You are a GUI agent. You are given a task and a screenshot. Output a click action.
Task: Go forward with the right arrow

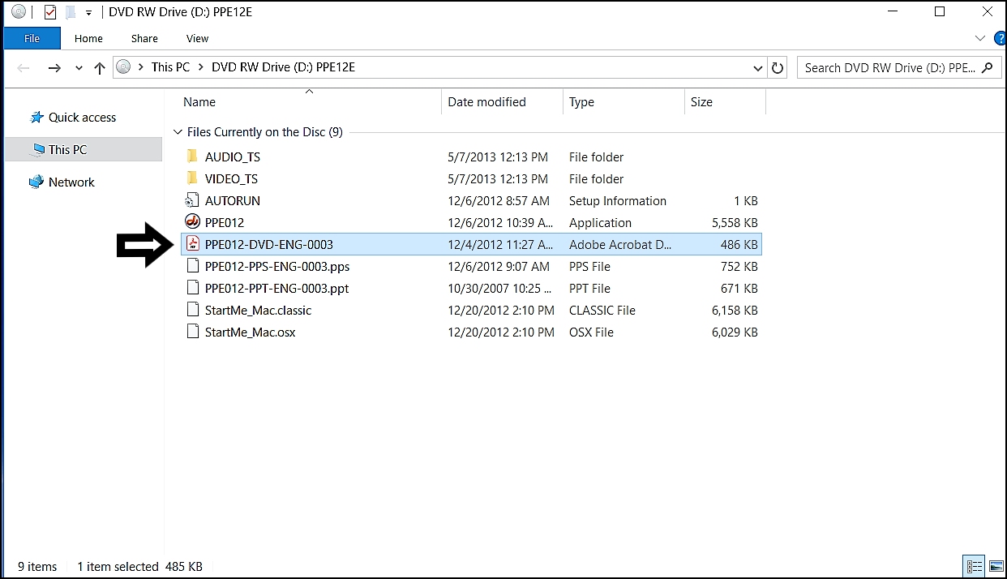pos(54,68)
